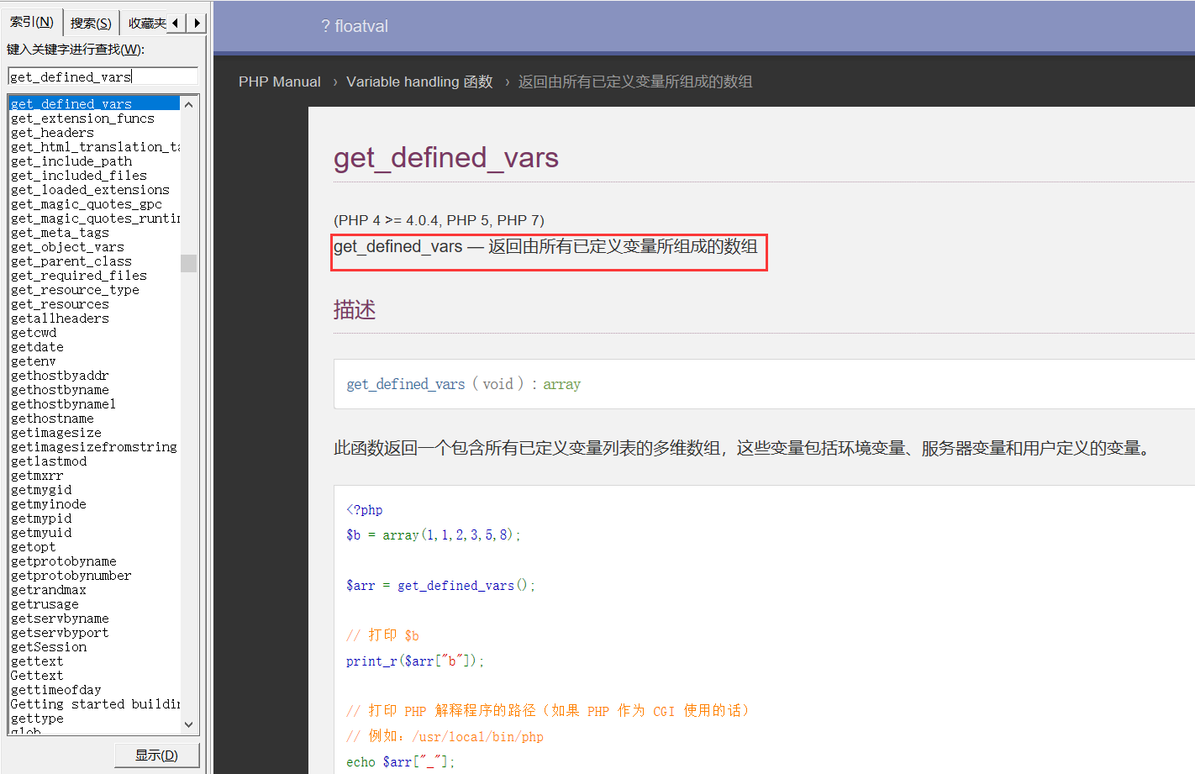Click the index list scrollbar thumb
This screenshot has height=774, width=1195.
click(188, 263)
